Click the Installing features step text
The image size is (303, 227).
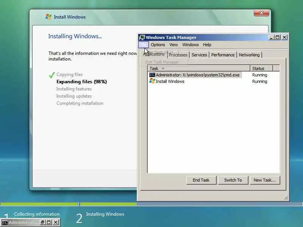pyautogui.click(x=74, y=89)
